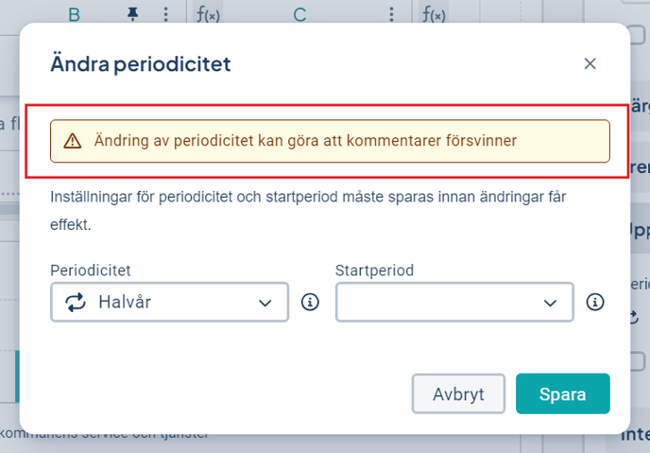Click the f(x) formula icon after column C
This screenshot has height=453, width=650.
434,14
